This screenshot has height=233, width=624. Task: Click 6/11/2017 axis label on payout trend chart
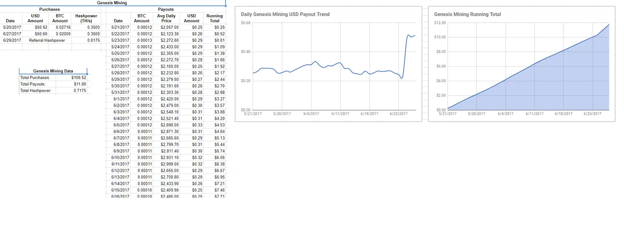tap(340, 113)
